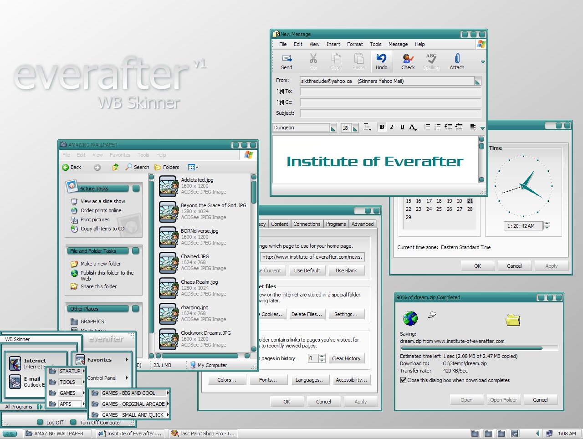Click the home page address field
583x439 pixels.
[x=312, y=257]
